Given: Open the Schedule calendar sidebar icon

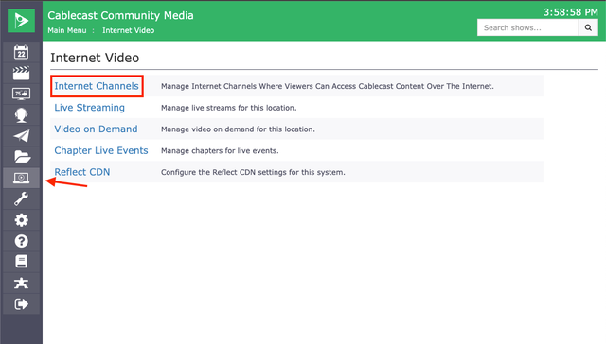Looking at the screenshot, I should pos(21,52).
